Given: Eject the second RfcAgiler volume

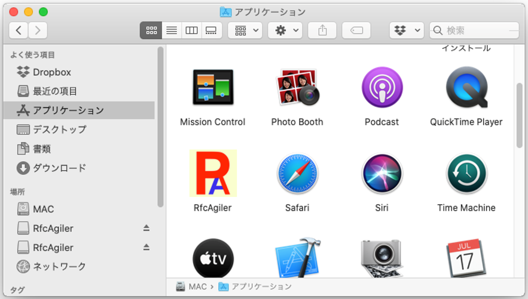Looking at the screenshot, I should (146, 247).
